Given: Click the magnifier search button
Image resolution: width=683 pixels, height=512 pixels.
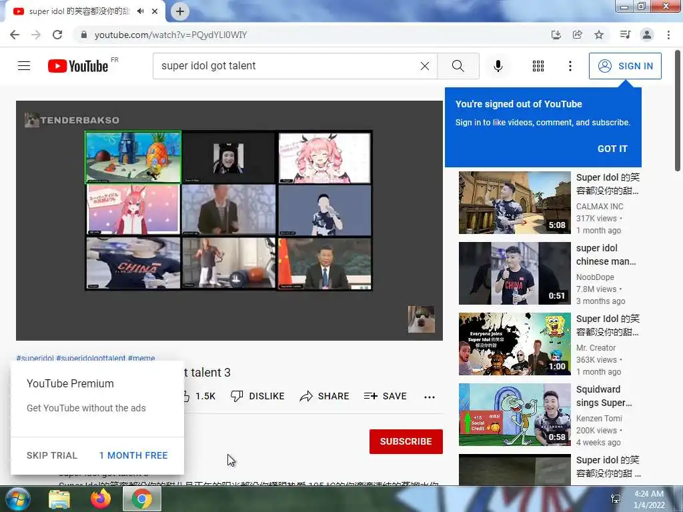Looking at the screenshot, I should (458, 66).
